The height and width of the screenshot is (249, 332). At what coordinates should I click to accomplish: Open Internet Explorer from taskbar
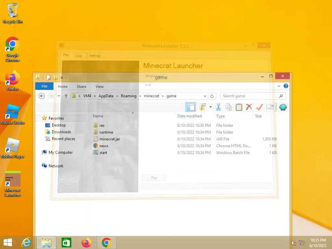pyautogui.click(x=26, y=243)
